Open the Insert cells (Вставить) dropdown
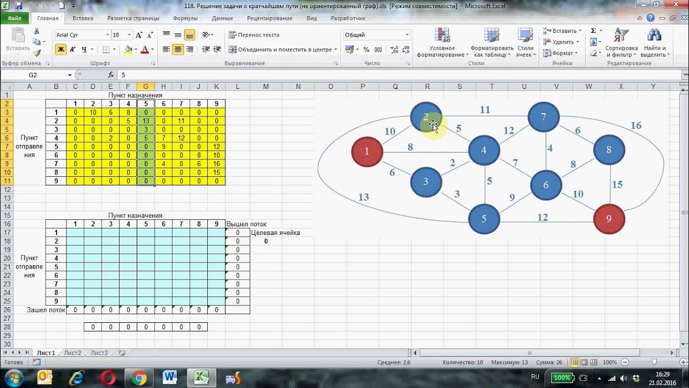Screen dimensions: 689x388 pos(561,31)
